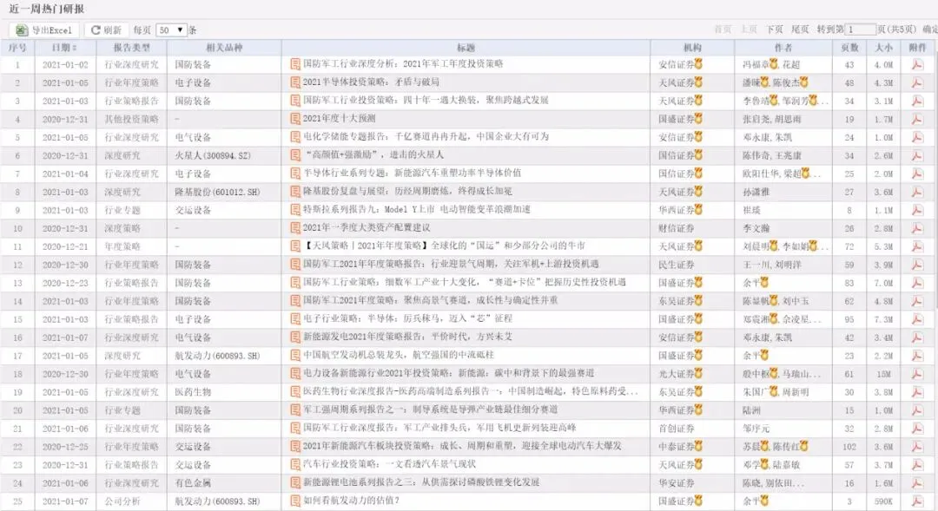The height and width of the screenshot is (511, 938).
Task: Open PDF attachment for 2021半导体投资策略 row
Action: [x=916, y=82]
